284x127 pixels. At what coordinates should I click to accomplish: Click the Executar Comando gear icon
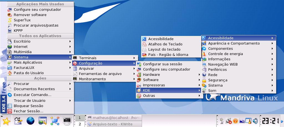coord(10,95)
